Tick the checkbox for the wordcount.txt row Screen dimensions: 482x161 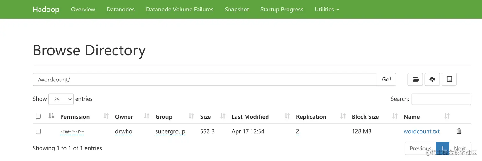pyautogui.click(x=38, y=131)
